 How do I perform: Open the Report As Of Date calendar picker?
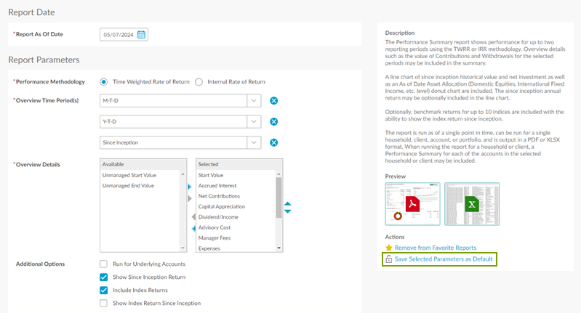click(x=142, y=34)
